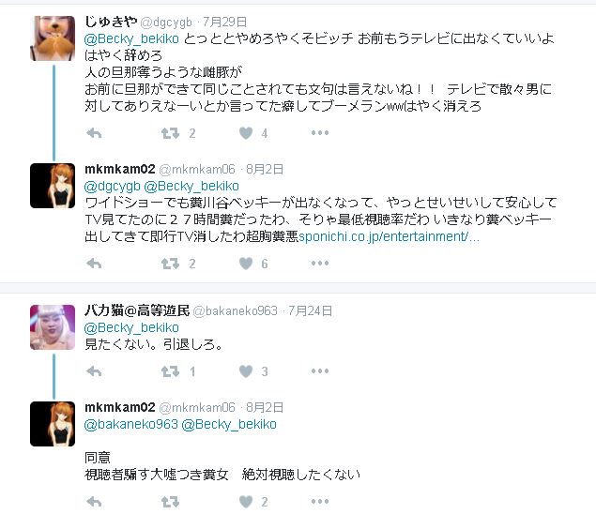This screenshot has width=596, height=514.
Task: Reply to the バカ猫@高等遊民 tweet
Action: click(94, 371)
